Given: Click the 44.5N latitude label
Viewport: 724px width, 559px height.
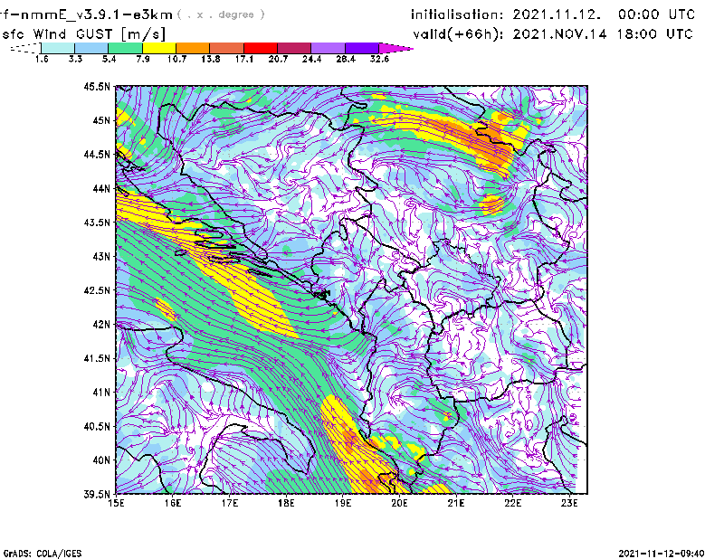Looking at the screenshot, I should (97, 154).
